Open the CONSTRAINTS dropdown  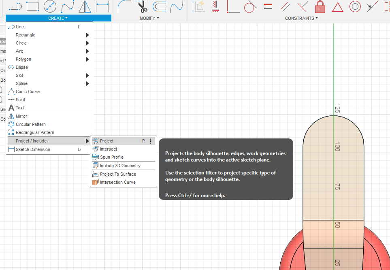(x=301, y=18)
